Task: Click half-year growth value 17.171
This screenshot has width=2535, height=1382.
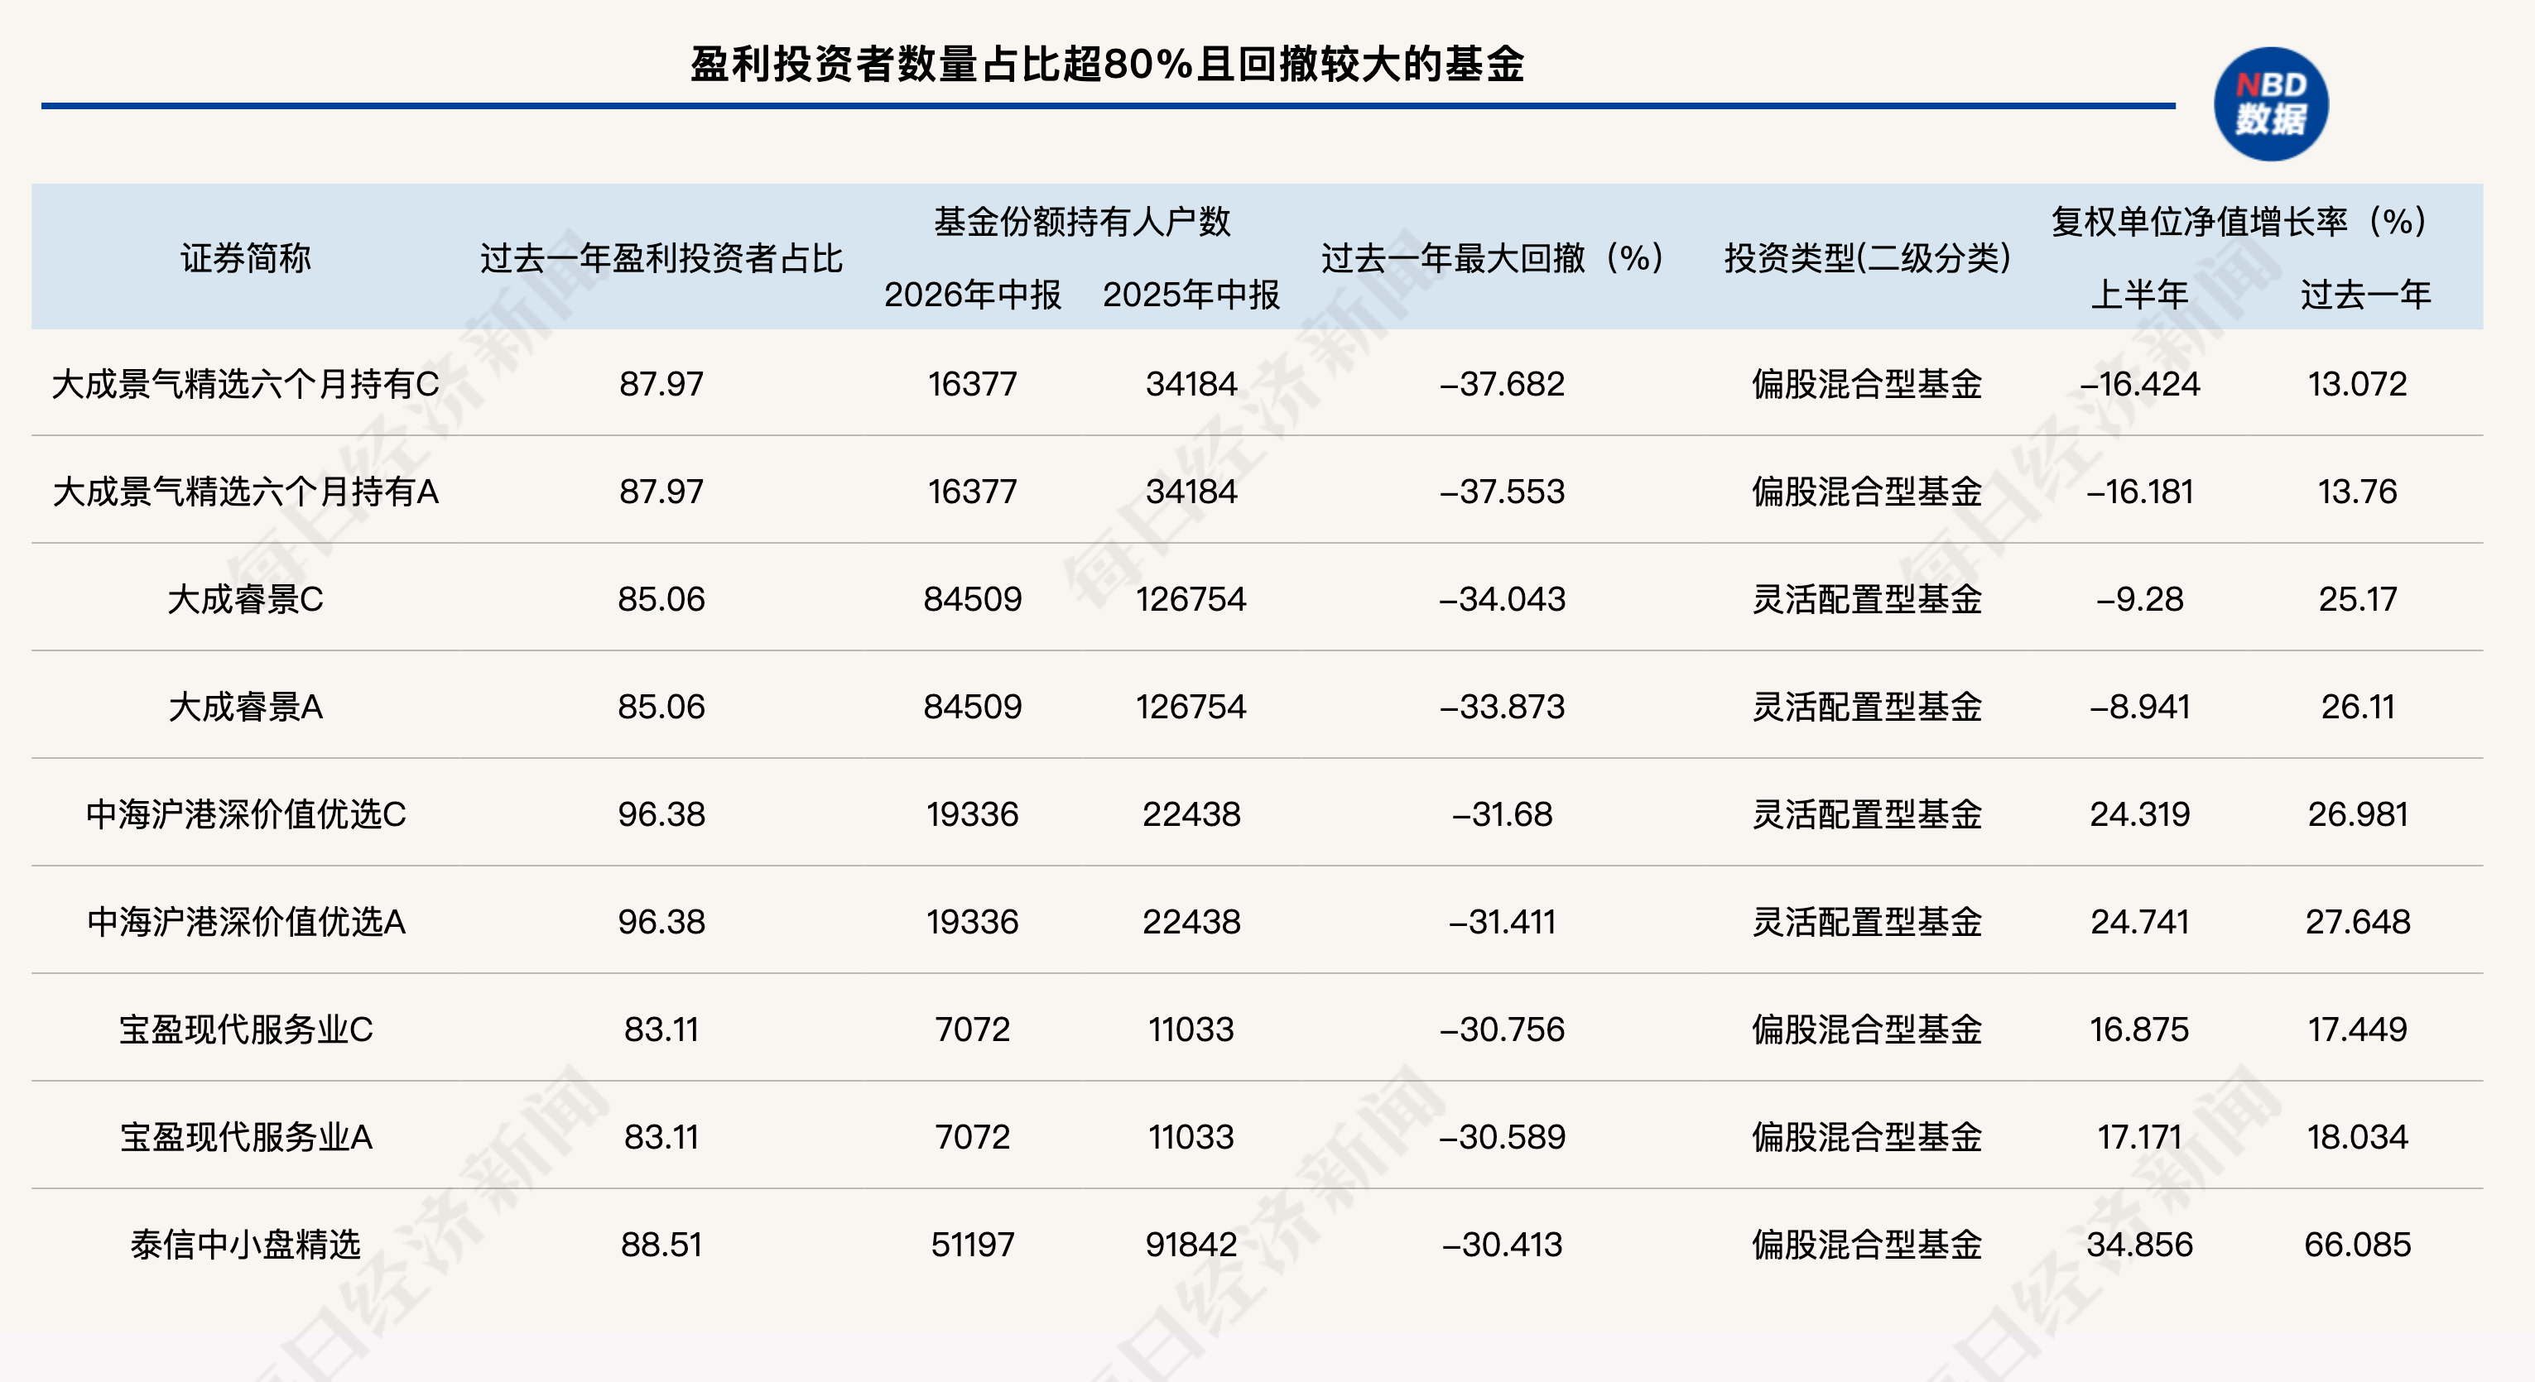Action: click(x=2139, y=1137)
